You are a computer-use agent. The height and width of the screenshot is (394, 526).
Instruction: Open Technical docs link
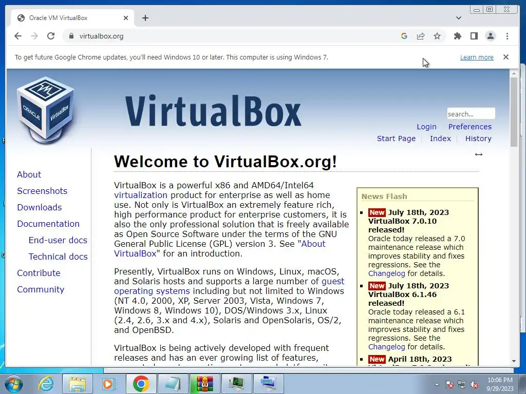tap(58, 257)
